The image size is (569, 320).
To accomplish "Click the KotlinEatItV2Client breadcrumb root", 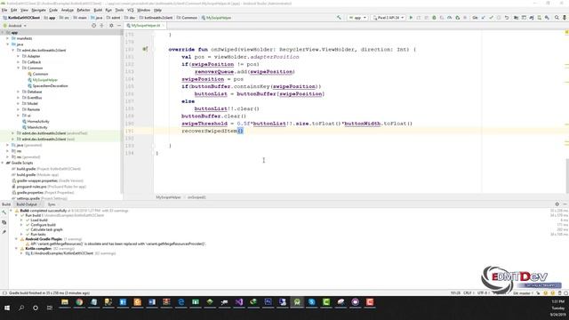I will pyautogui.click(x=24, y=18).
